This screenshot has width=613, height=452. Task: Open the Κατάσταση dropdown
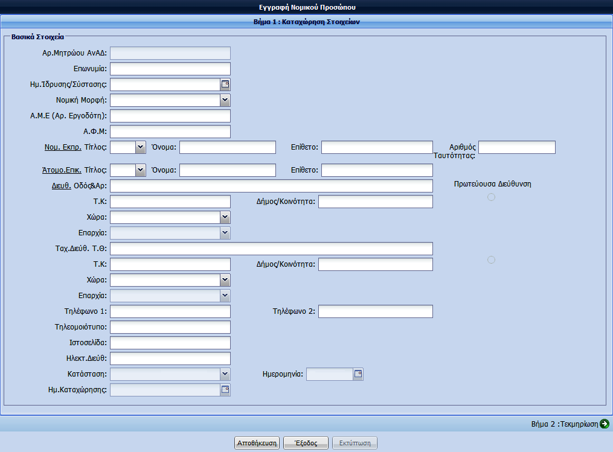225,374
